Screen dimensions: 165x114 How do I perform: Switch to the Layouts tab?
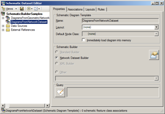(90, 9)
